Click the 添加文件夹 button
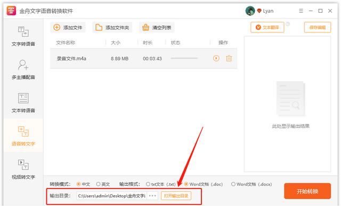This screenshot has height=206, width=341. coord(112,28)
